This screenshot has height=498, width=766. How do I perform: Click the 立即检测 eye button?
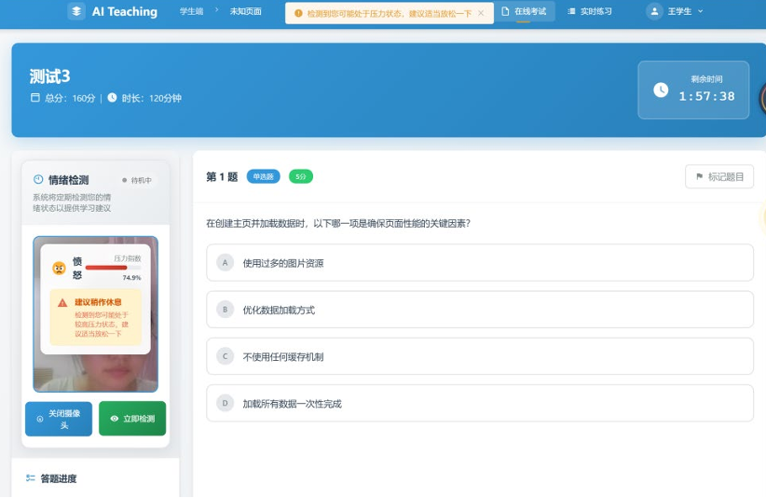(132, 419)
